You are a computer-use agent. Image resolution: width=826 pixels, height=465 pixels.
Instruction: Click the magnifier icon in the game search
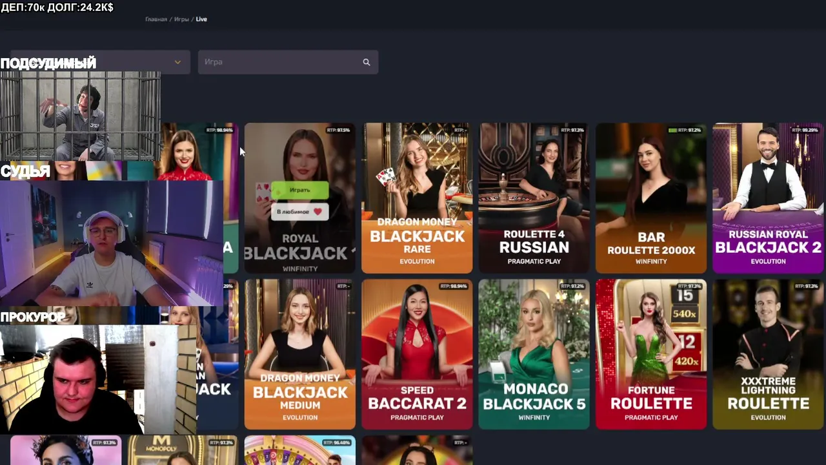(367, 62)
